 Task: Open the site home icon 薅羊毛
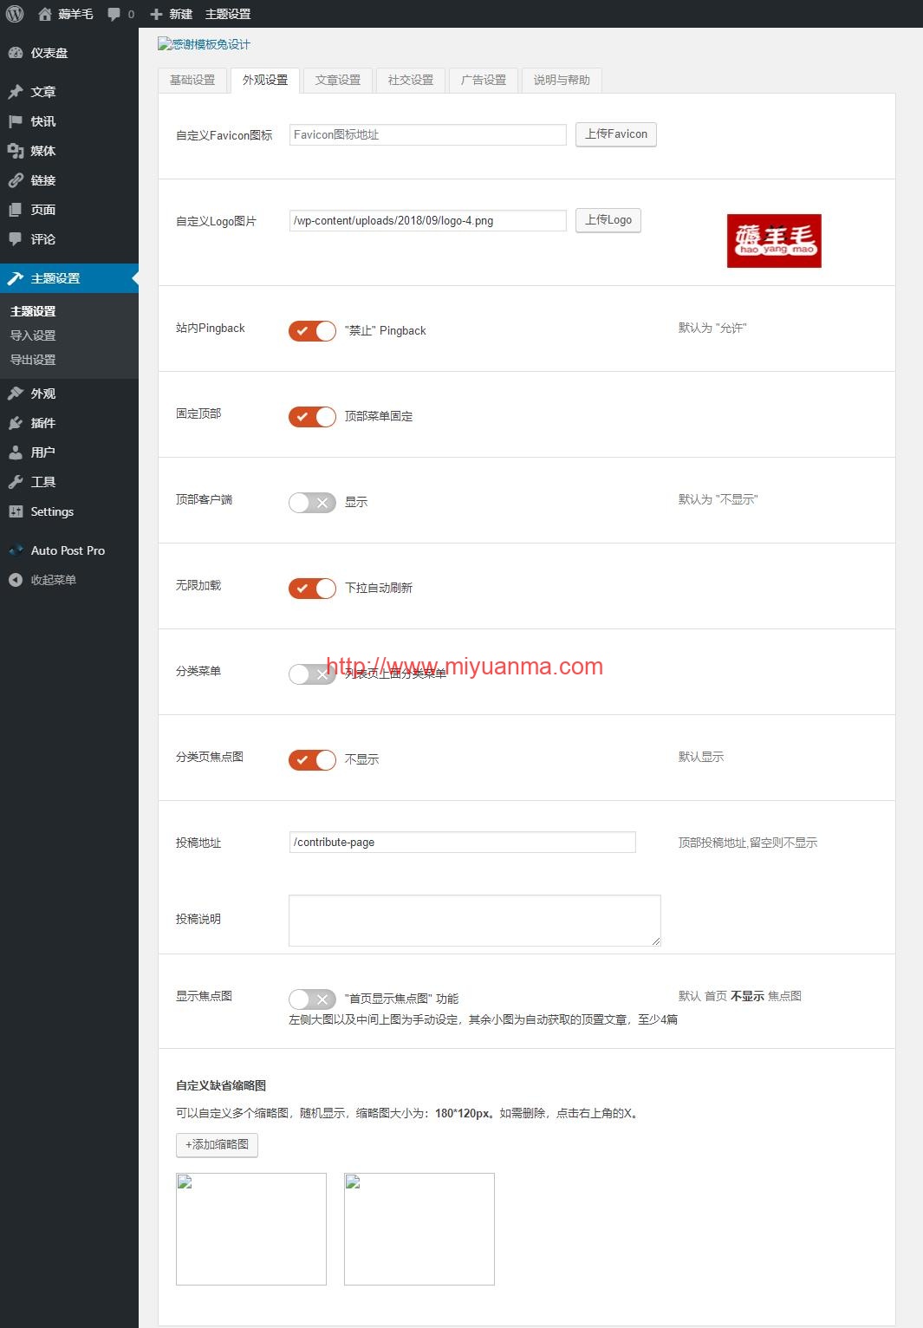tap(45, 14)
